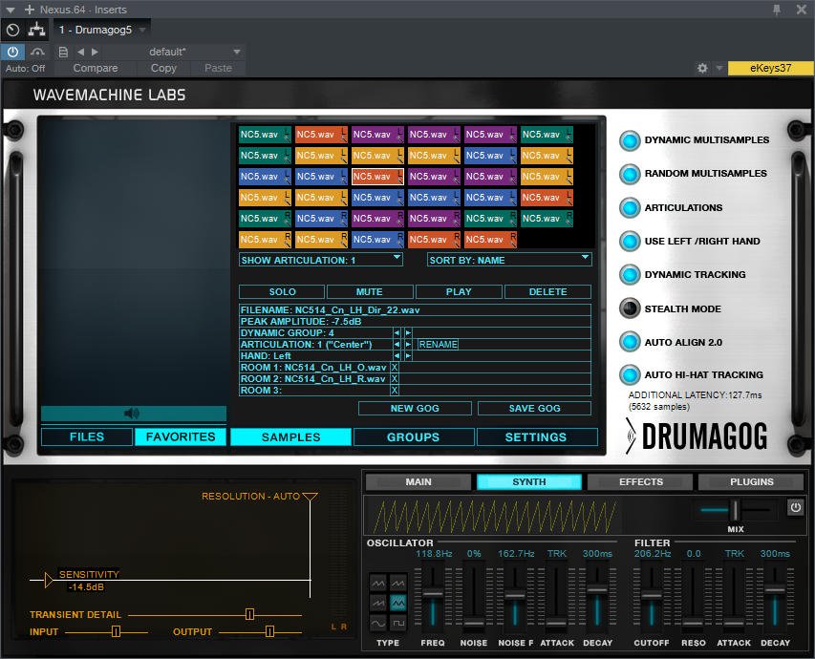The width and height of the screenshot is (815, 659).
Task: Enable Stealth Mode
Action: click(x=630, y=308)
